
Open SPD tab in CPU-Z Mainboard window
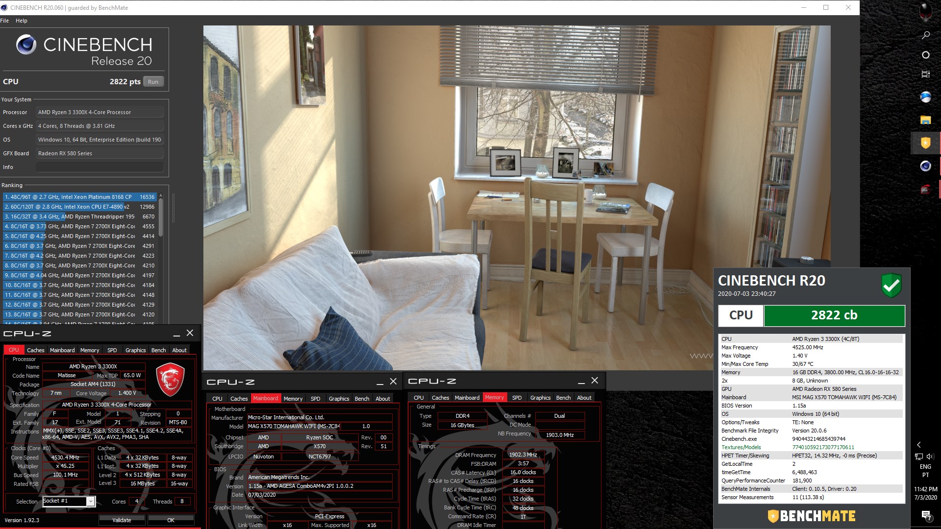click(316, 399)
